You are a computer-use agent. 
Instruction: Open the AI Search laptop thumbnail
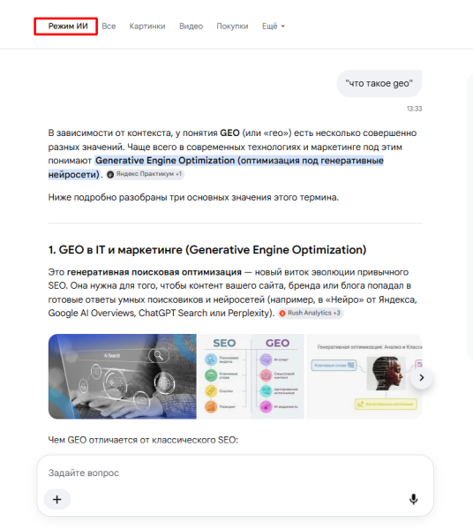122,376
